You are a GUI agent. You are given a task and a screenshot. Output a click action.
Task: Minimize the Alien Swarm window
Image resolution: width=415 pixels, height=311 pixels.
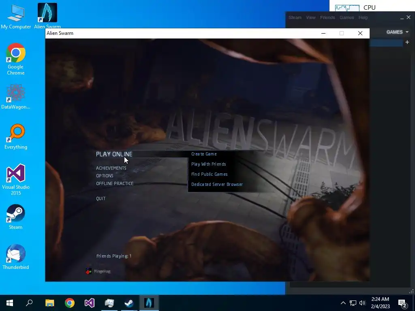pyautogui.click(x=323, y=33)
